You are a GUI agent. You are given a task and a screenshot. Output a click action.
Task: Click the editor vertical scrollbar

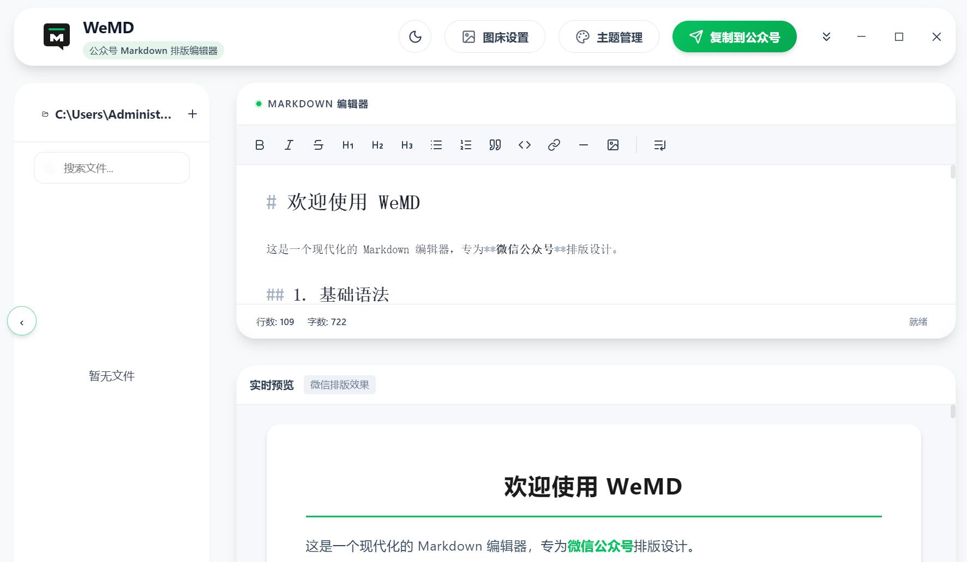tap(953, 172)
